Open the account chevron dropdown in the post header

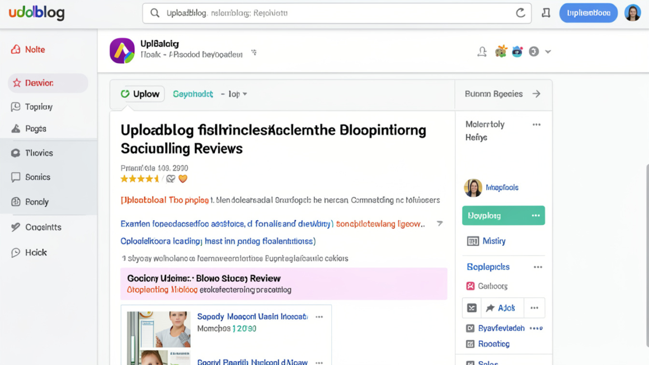pyautogui.click(x=547, y=51)
